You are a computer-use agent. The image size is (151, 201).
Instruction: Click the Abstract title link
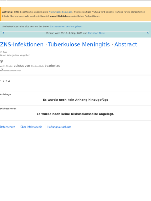point(126,44)
